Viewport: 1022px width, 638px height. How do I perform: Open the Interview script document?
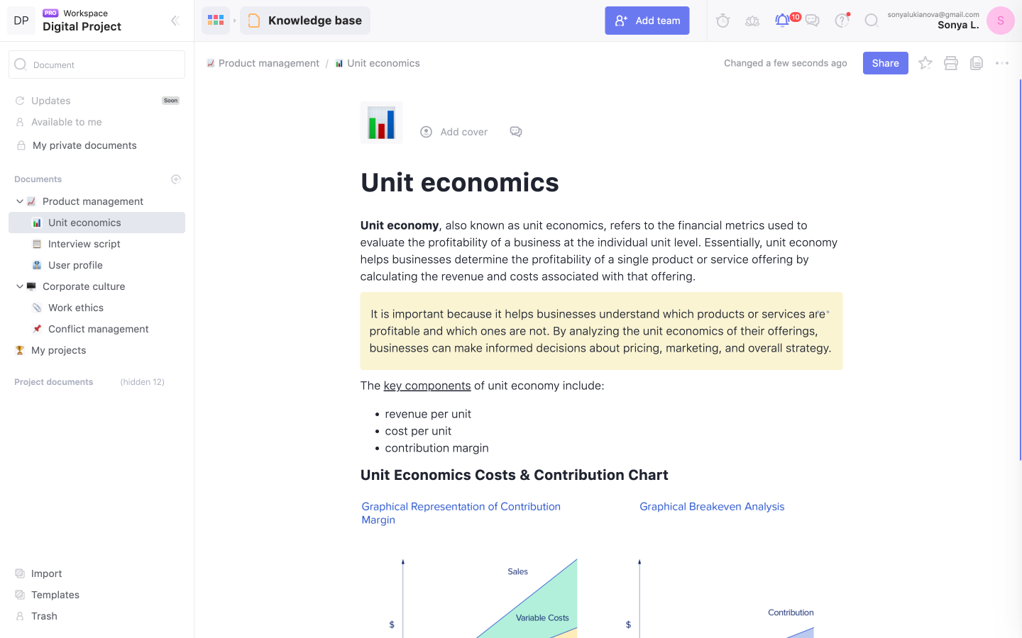tap(84, 244)
